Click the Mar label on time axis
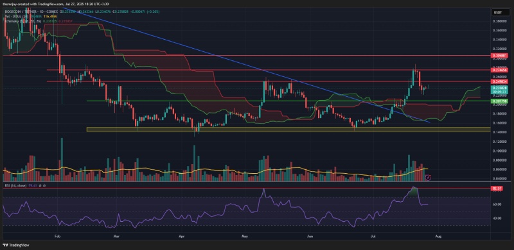The width and height of the screenshot is (514, 250). click(116, 236)
